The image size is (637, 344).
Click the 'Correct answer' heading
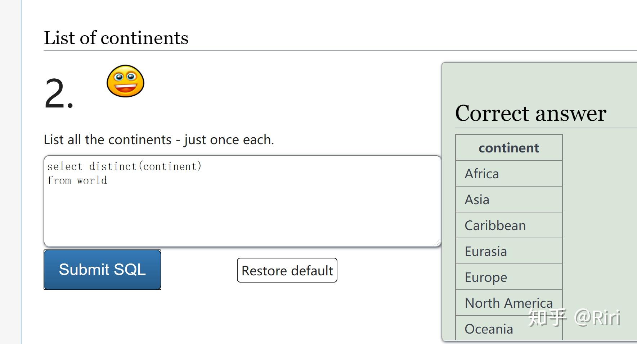[x=530, y=114]
